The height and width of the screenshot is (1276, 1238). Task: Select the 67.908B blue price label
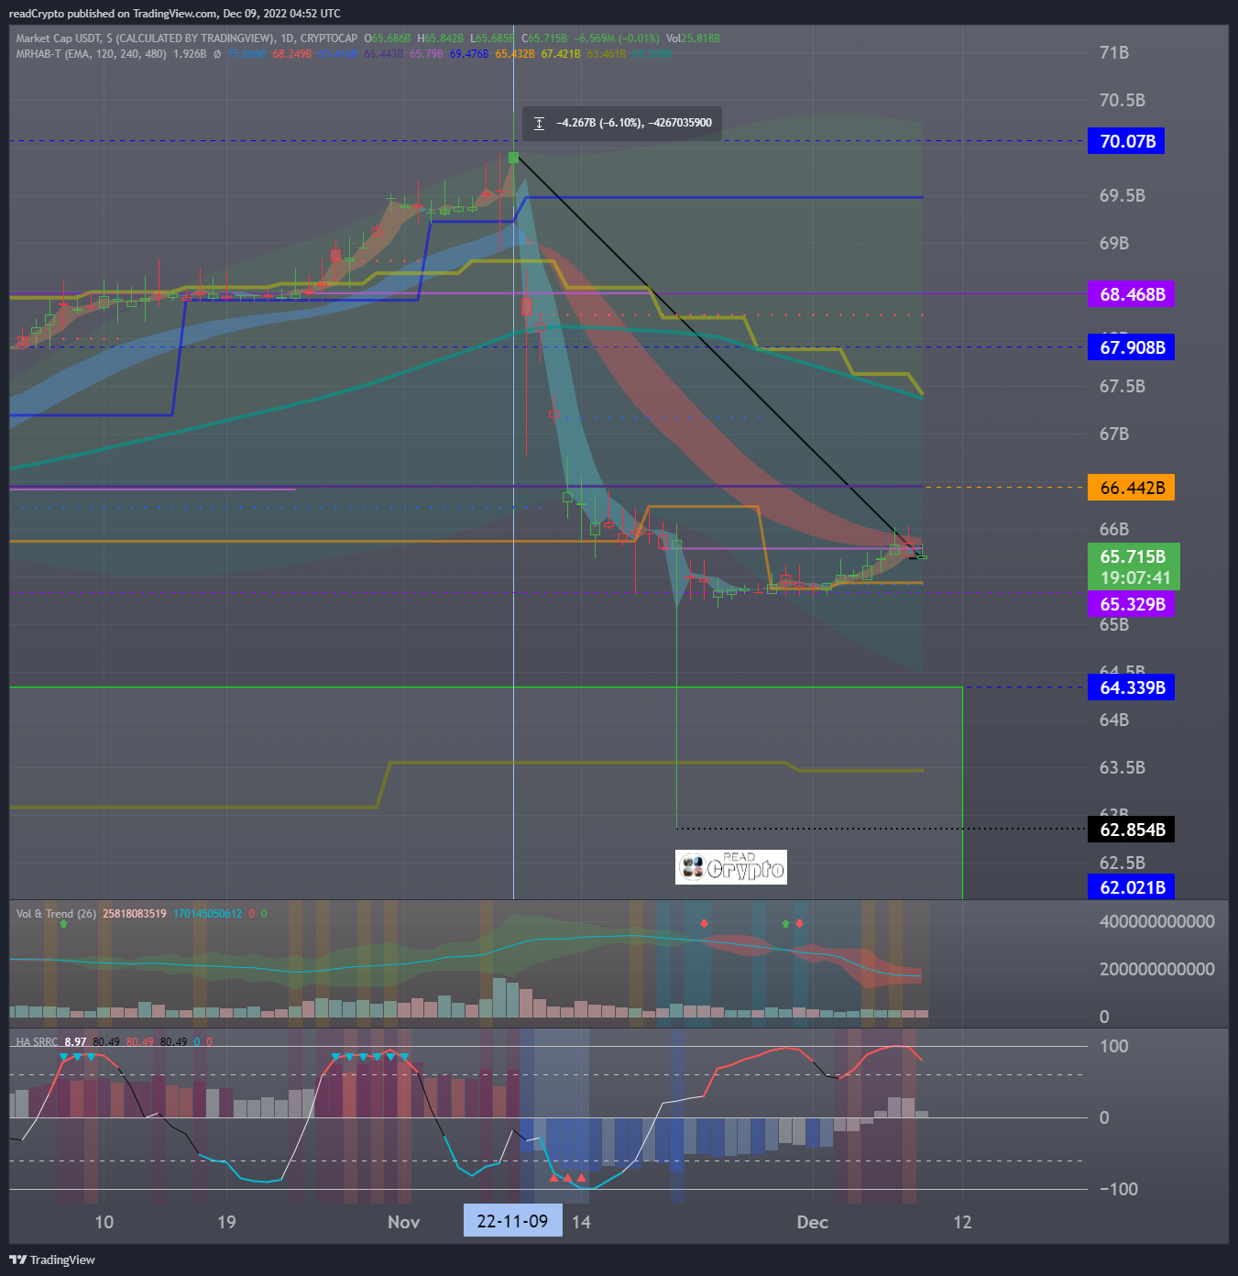coord(1131,347)
